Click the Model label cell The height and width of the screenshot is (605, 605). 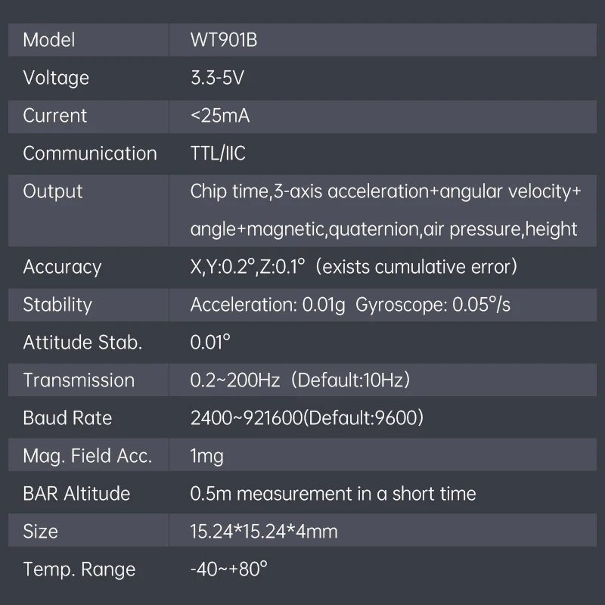coord(49,40)
